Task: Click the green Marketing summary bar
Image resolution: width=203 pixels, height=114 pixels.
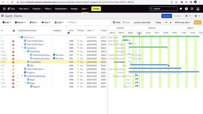Action: pos(148,47)
